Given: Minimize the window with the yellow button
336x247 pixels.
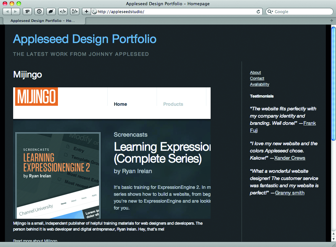Looking at the screenshot, I should 12,3.
